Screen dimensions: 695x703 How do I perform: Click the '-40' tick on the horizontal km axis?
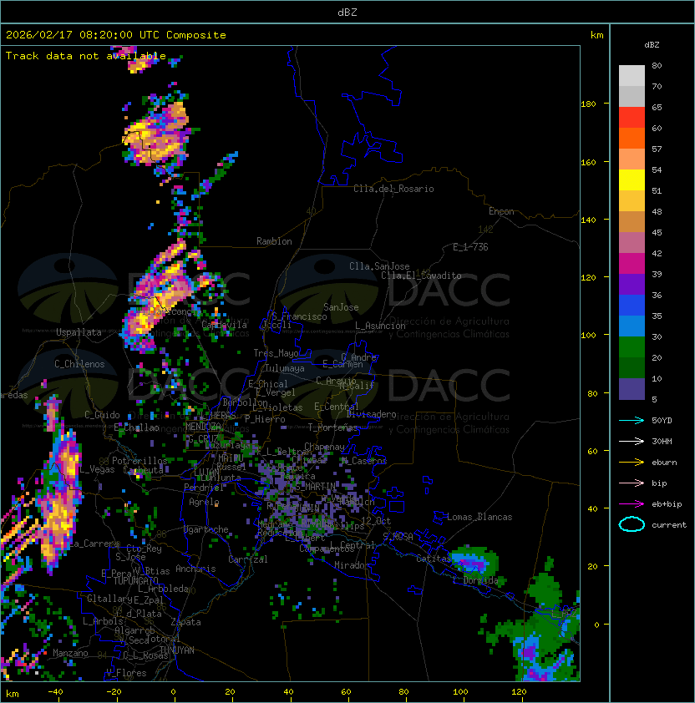coord(55,692)
